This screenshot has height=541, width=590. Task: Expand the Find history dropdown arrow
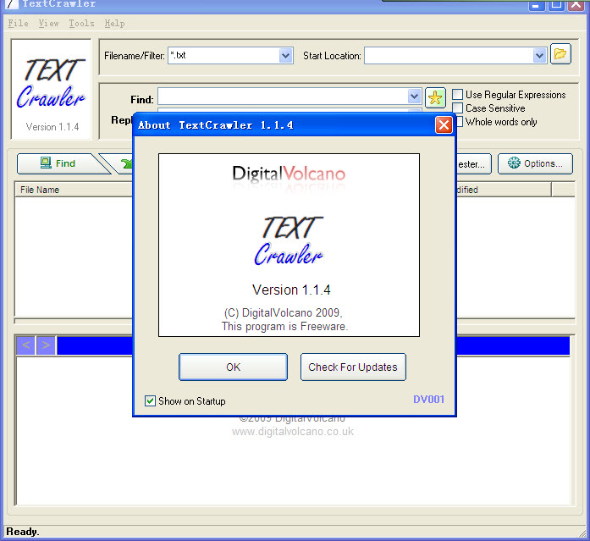click(x=414, y=97)
